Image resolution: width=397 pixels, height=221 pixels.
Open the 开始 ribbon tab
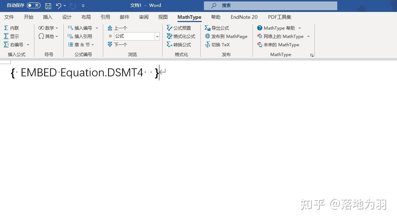point(28,17)
